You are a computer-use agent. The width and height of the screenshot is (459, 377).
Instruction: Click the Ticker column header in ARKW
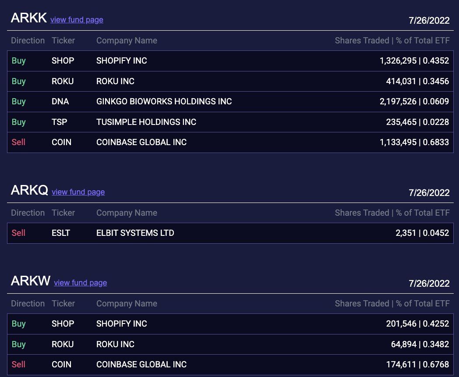(x=63, y=303)
